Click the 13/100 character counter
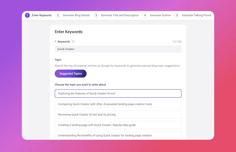Screen dimensions: 236x152 (x=177, y=42)
